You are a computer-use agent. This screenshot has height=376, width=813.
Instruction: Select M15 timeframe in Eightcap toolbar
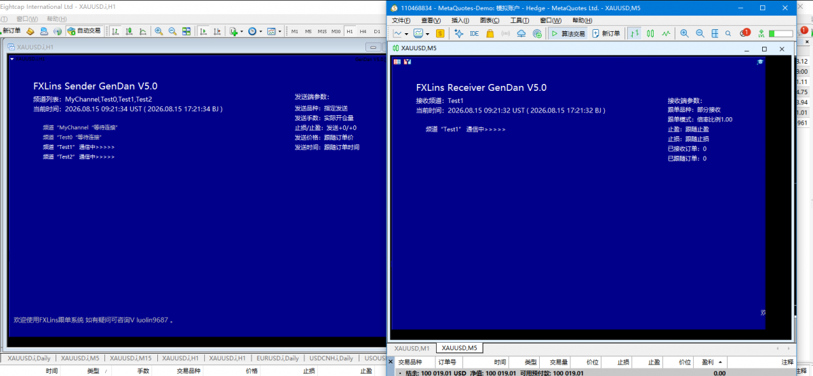click(x=322, y=31)
